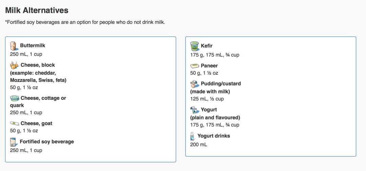This screenshot has width=366, height=171.
Task: Select the pudding/custard container icon
Action: [195, 84]
